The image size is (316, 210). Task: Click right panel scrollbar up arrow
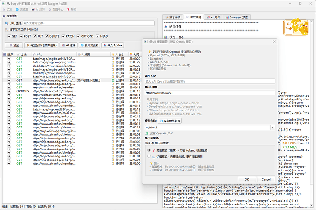311,22
